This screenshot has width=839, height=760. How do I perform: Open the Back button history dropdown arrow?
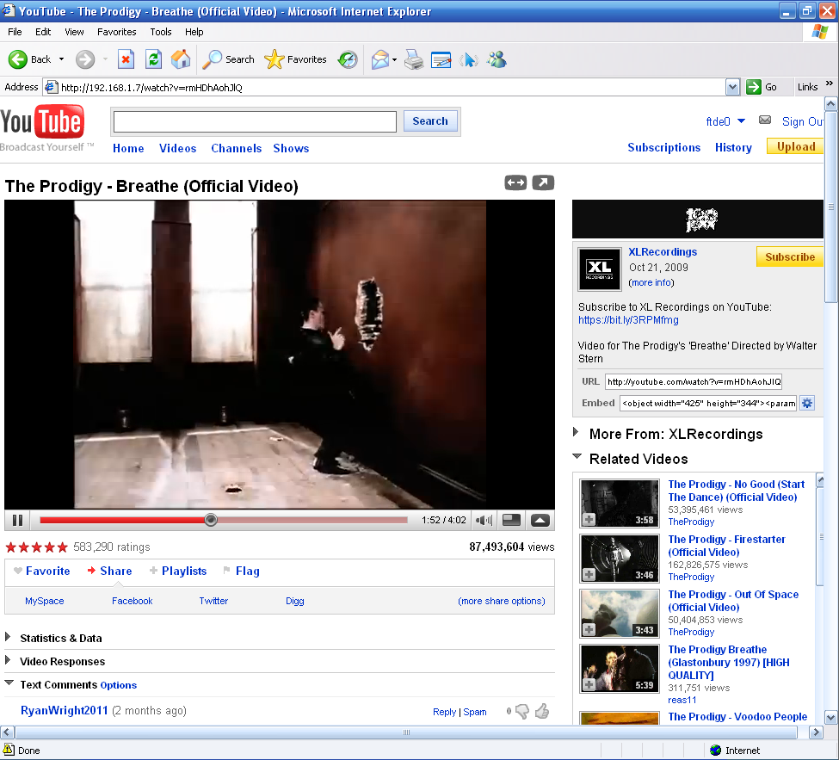pyautogui.click(x=62, y=59)
